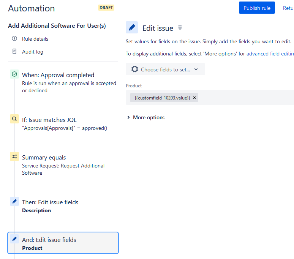Click the Publish rule button
The image size is (294, 259).
click(257, 8)
